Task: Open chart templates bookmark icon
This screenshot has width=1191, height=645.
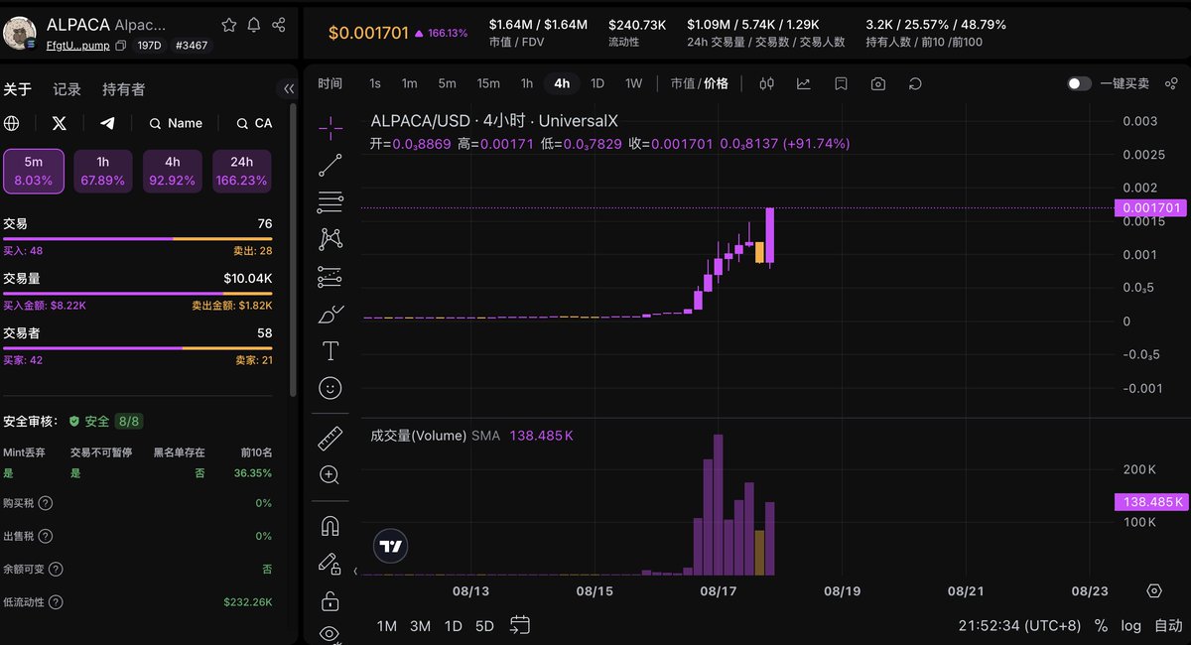Action: tap(841, 83)
